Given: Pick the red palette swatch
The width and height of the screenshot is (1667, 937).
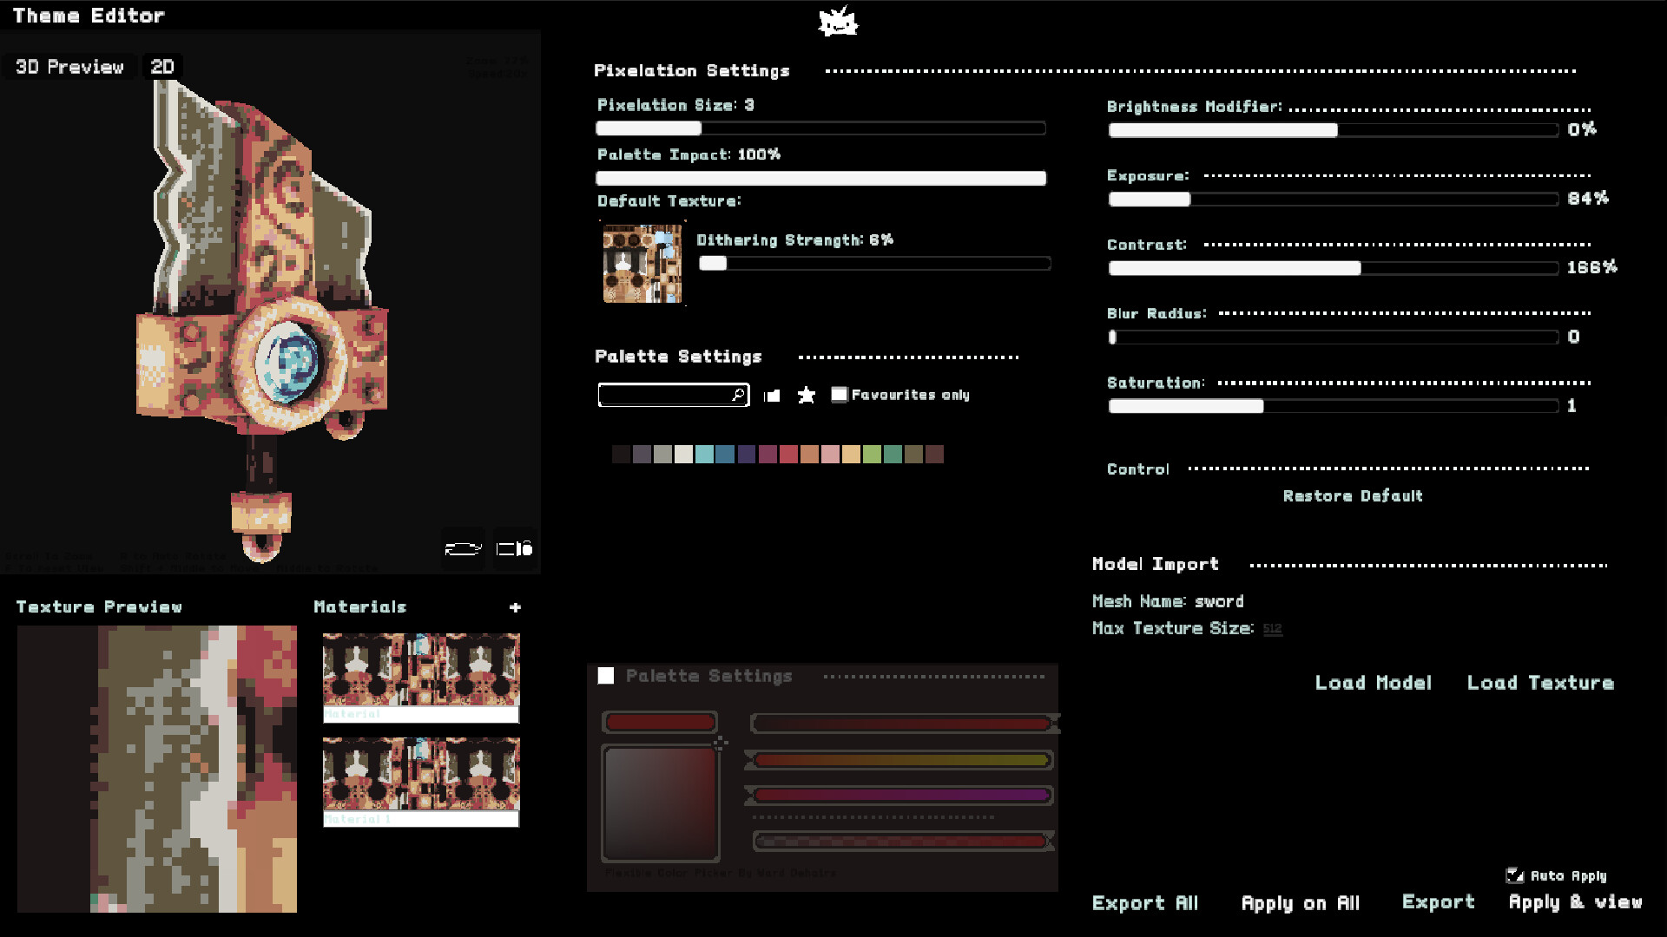Looking at the screenshot, I should 788,454.
